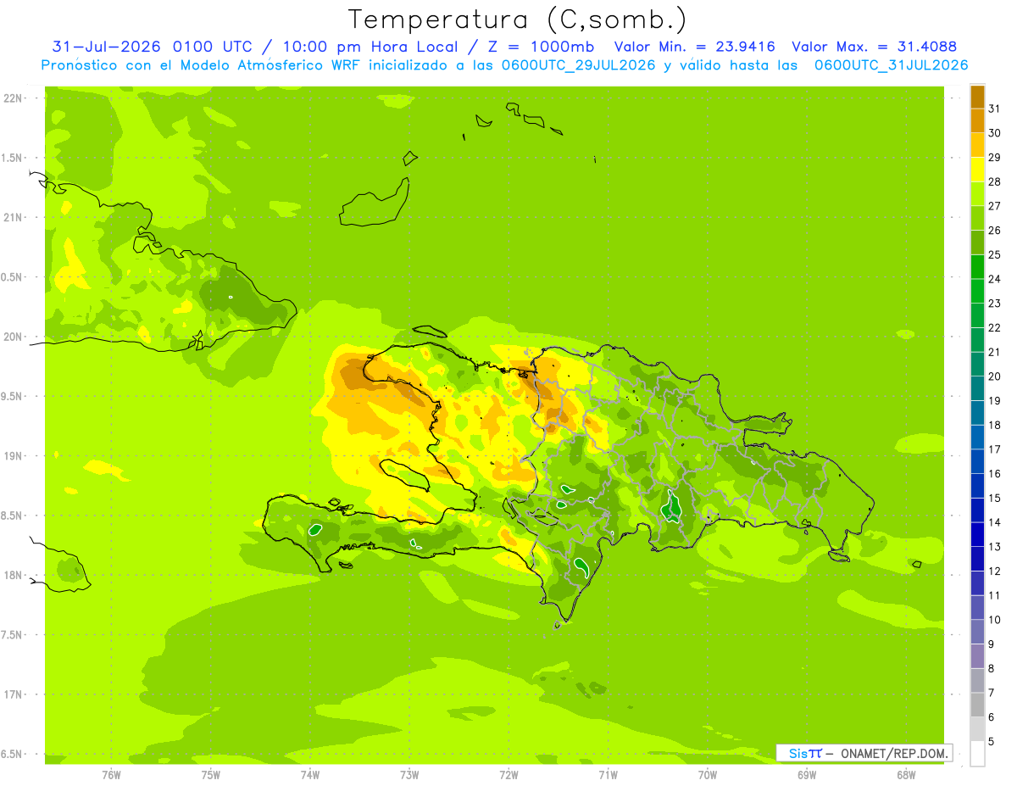This screenshot has height=786, width=1017.
Task: Click the colorbar label "28"
Action: (994, 181)
